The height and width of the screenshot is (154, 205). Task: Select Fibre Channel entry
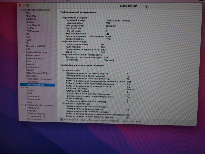[x=33, y=25]
